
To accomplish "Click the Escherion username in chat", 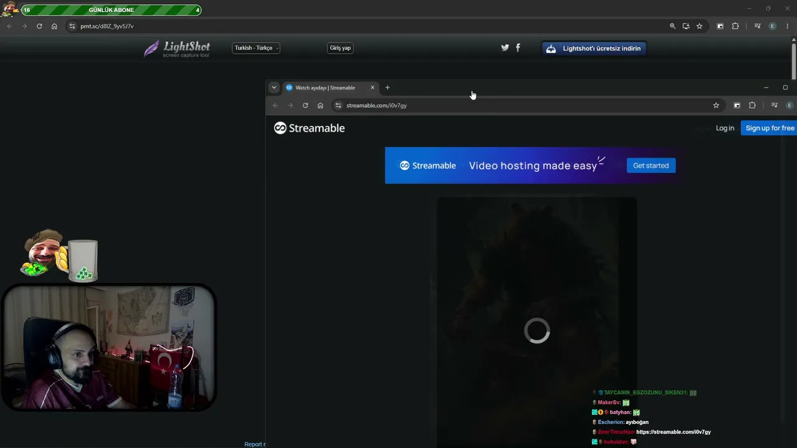I will (611, 422).
